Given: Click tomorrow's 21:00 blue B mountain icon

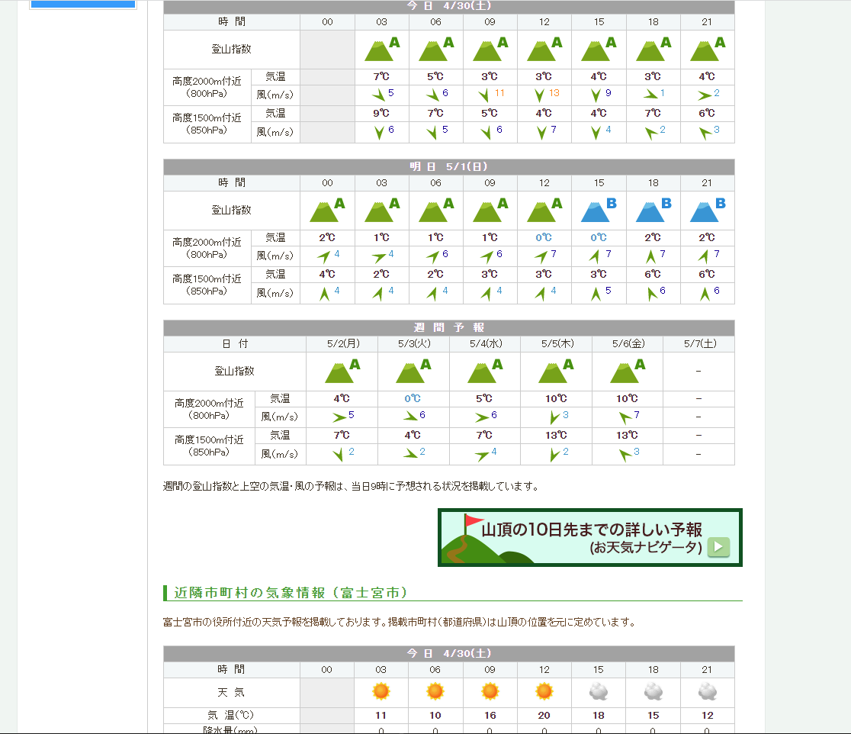Looking at the screenshot, I should [707, 211].
